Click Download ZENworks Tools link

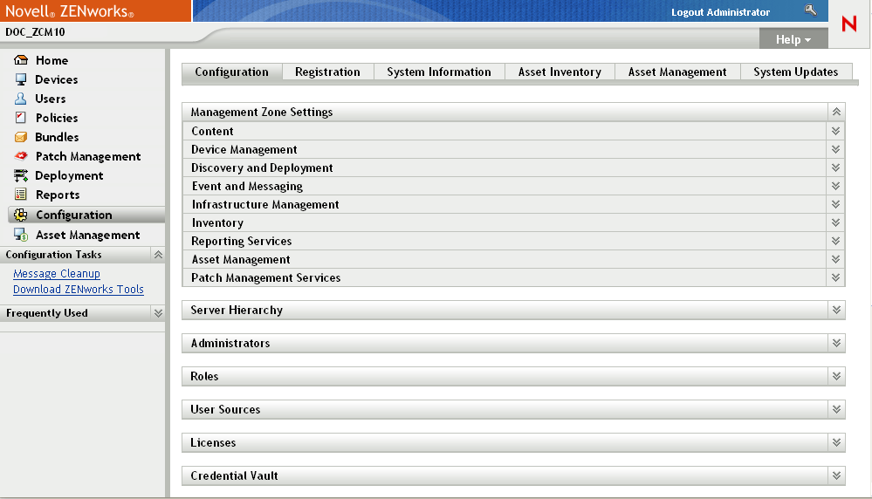[x=79, y=289]
